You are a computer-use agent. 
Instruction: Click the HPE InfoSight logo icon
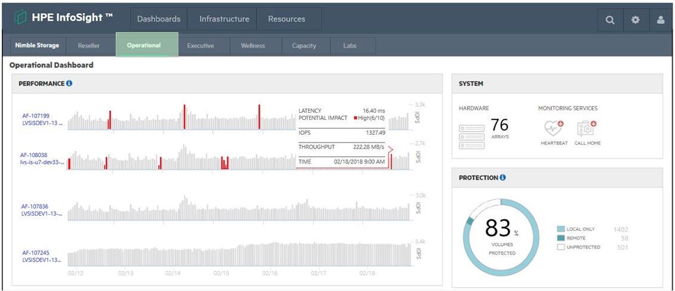[x=19, y=18]
